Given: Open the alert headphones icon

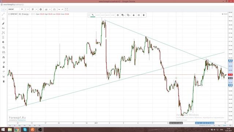Looking at the screenshot, I should pyautogui.click(x=54, y=9).
